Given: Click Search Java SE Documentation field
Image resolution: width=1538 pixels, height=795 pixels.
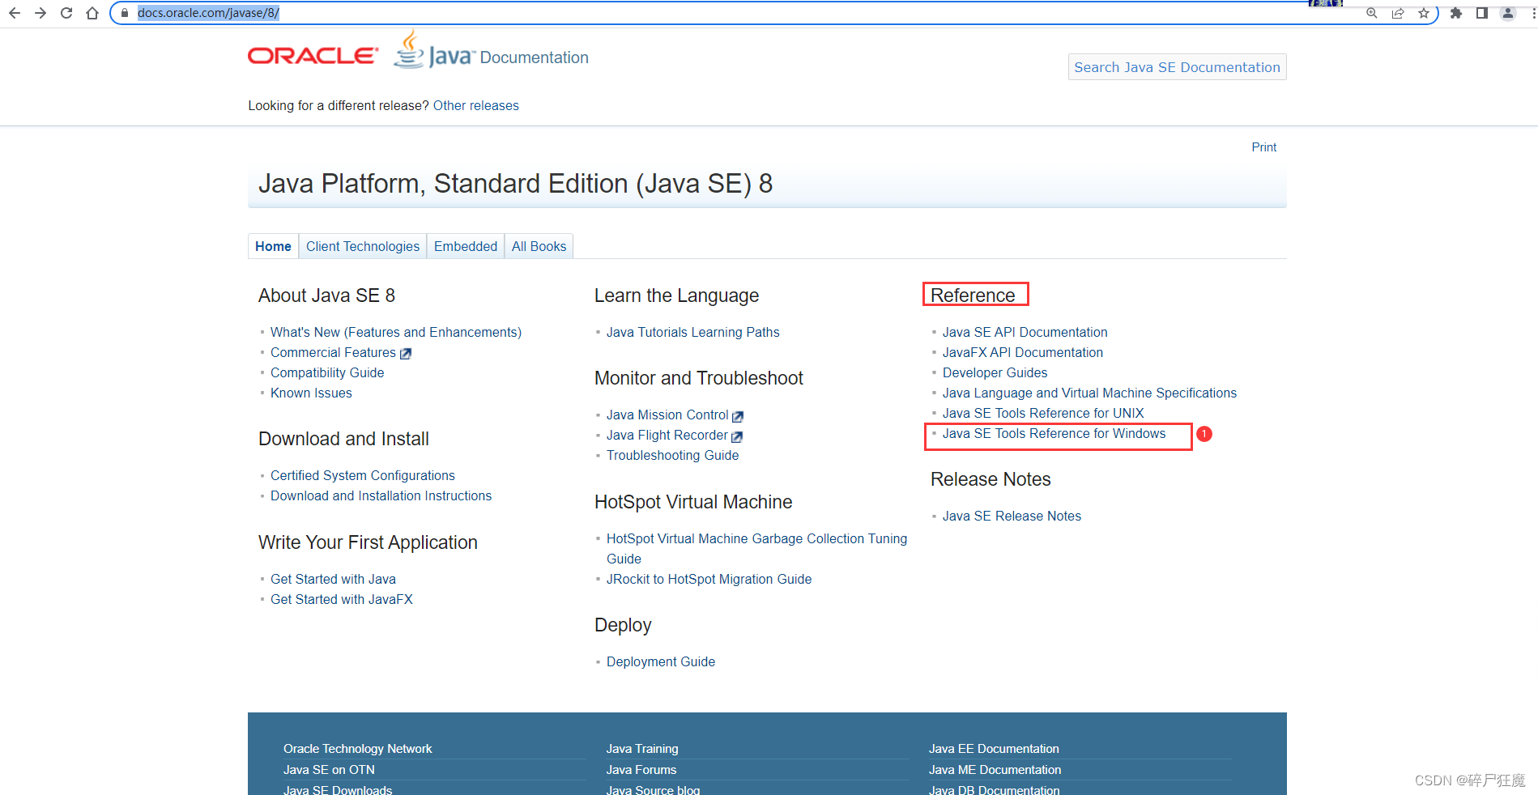Looking at the screenshot, I should point(1177,67).
